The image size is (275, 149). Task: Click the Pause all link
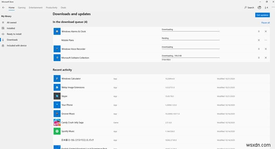(265, 23)
